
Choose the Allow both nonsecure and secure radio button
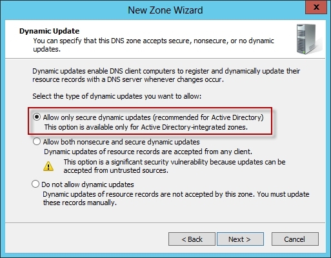point(37,142)
